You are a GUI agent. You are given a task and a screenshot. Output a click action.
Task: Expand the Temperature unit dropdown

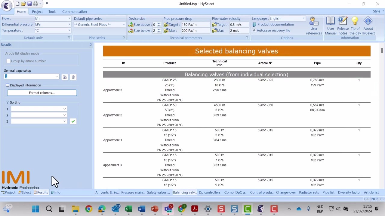(x=69, y=31)
